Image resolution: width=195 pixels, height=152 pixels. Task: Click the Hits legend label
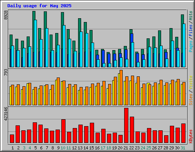pos(191,16)
